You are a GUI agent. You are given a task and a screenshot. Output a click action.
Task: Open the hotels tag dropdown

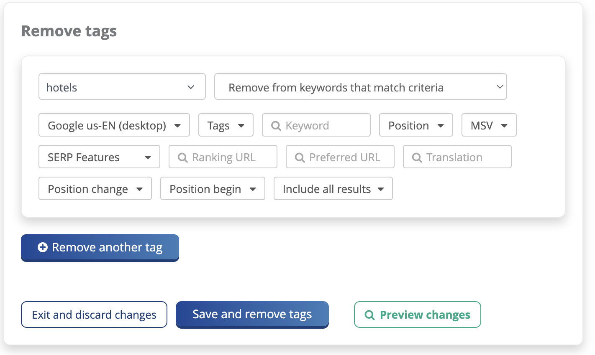(x=122, y=87)
